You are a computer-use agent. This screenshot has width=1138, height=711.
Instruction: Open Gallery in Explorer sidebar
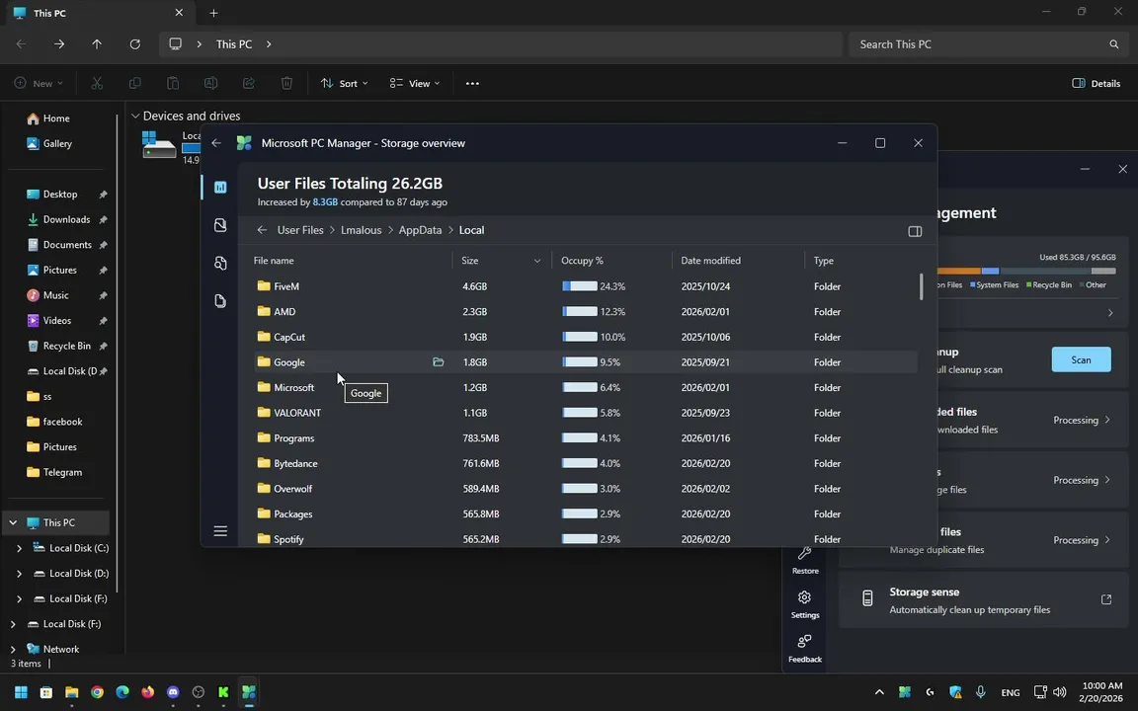[x=56, y=143]
